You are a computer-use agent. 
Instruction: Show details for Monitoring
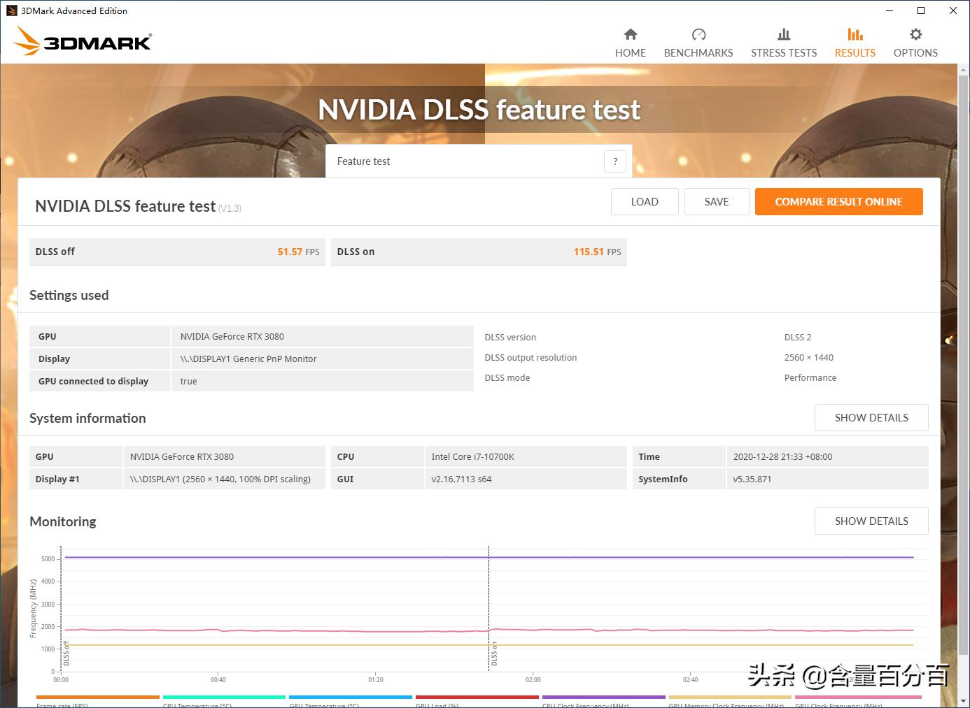[x=871, y=521]
